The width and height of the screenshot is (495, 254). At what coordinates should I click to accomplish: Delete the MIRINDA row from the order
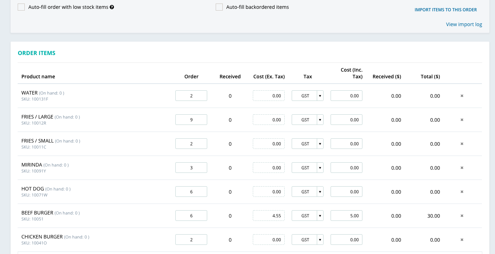[x=462, y=168]
